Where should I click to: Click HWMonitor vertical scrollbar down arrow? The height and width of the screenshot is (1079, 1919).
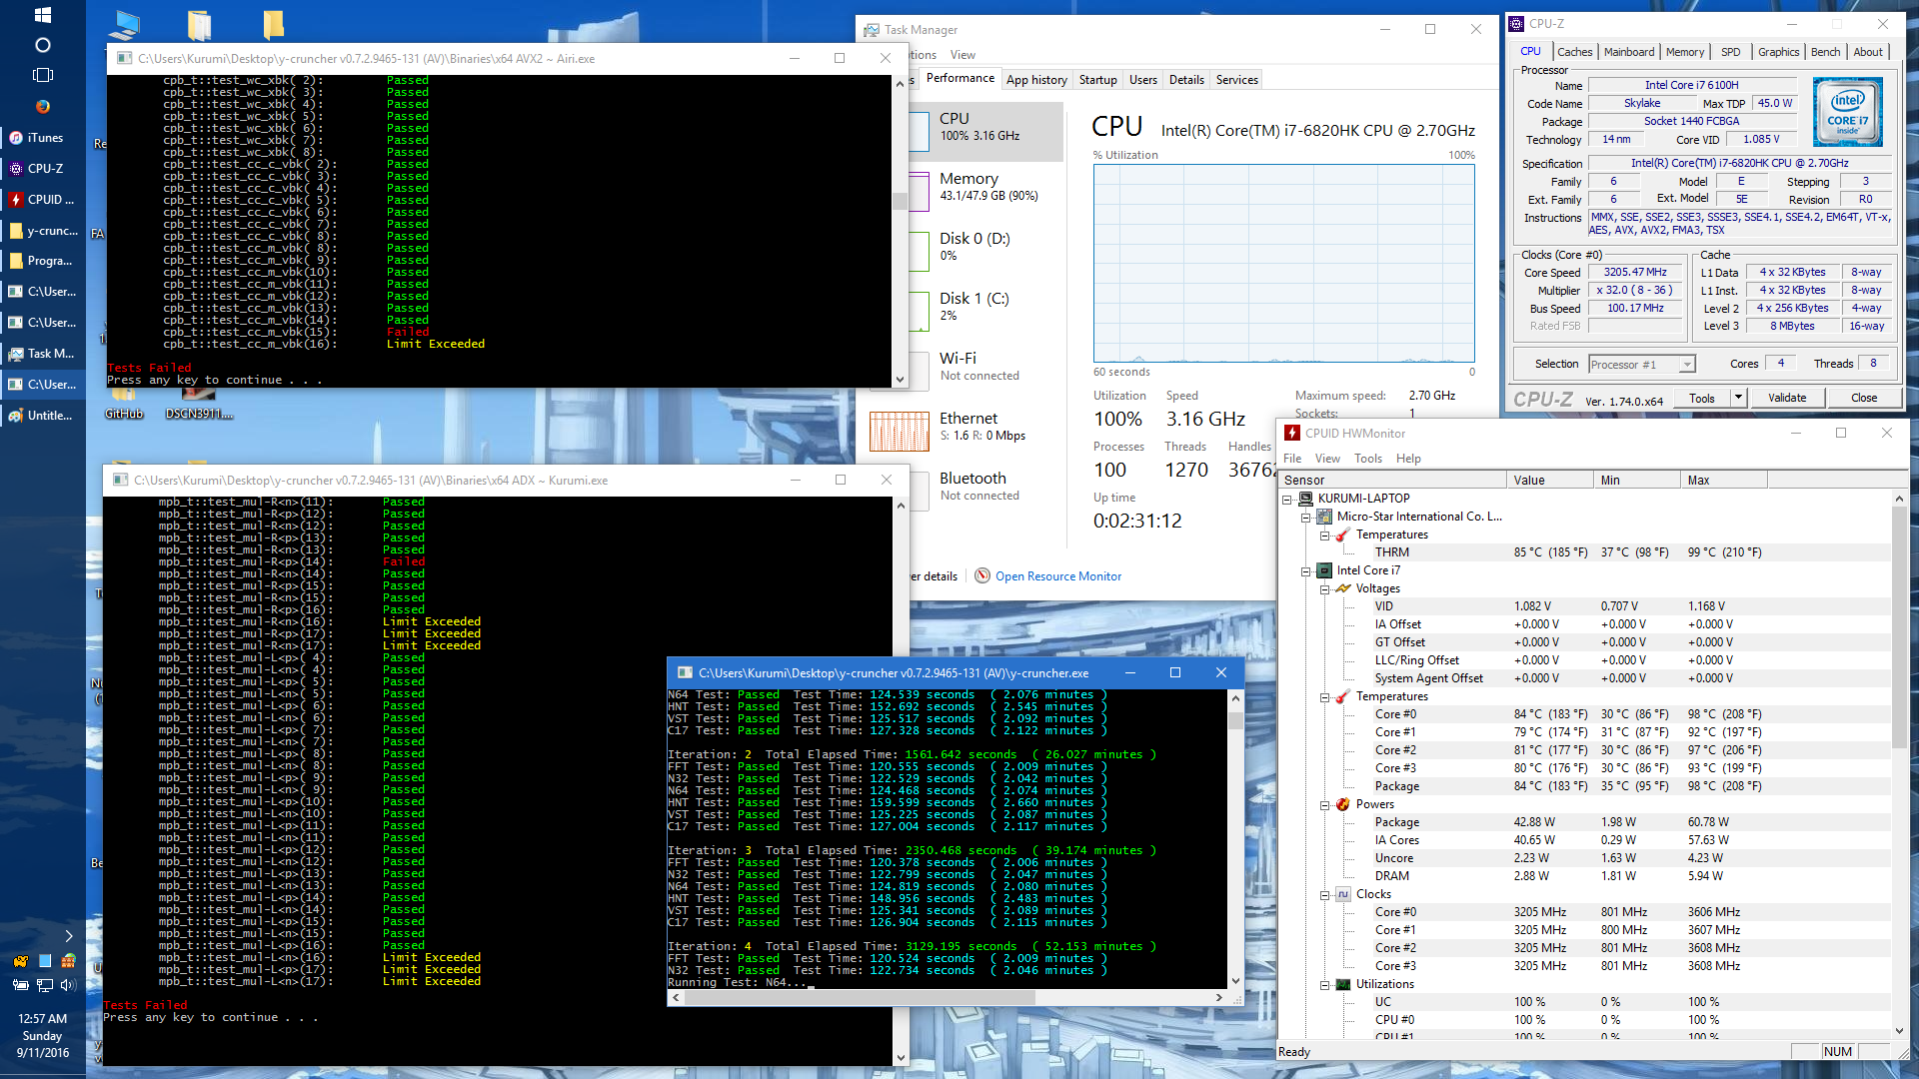(1899, 1031)
